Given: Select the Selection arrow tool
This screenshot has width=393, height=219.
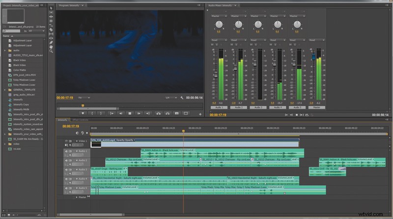Looking at the screenshot, I should [51, 8].
